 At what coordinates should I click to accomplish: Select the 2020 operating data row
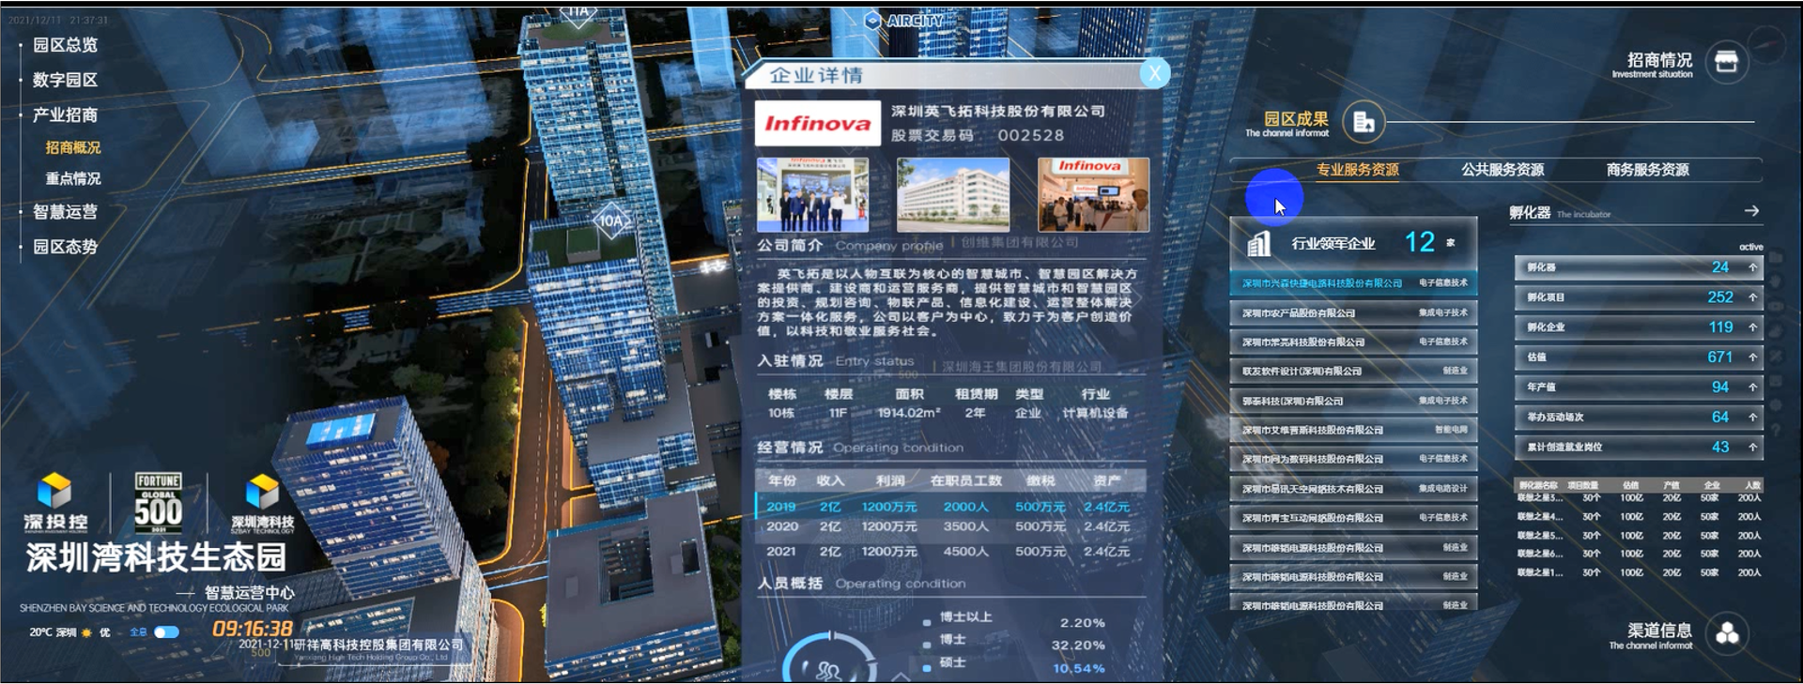(x=950, y=527)
